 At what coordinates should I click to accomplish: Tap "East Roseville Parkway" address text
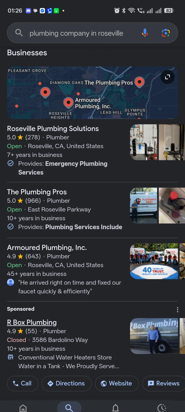click(59, 209)
